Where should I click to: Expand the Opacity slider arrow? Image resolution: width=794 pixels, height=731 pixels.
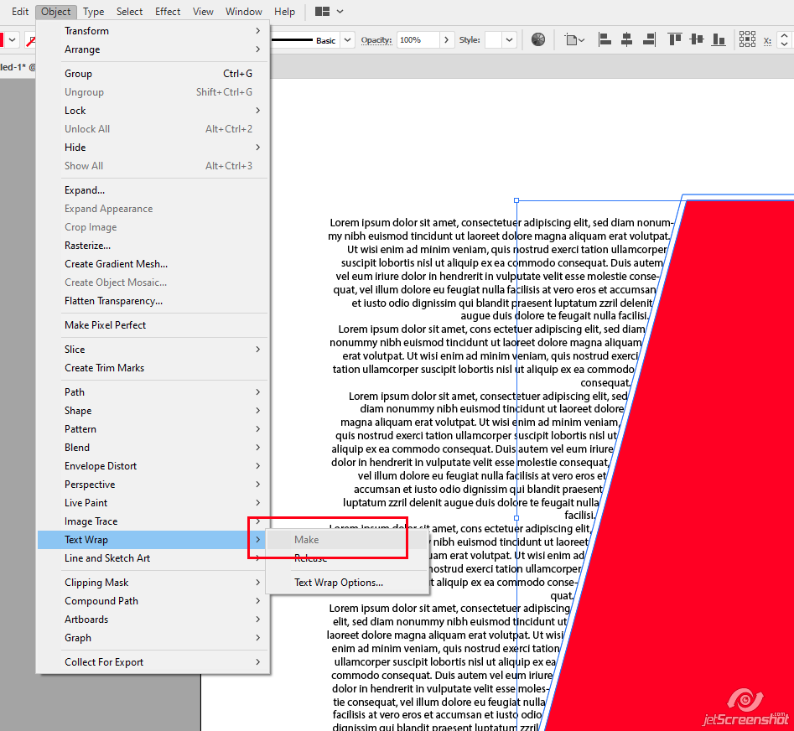[x=446, y=40]
